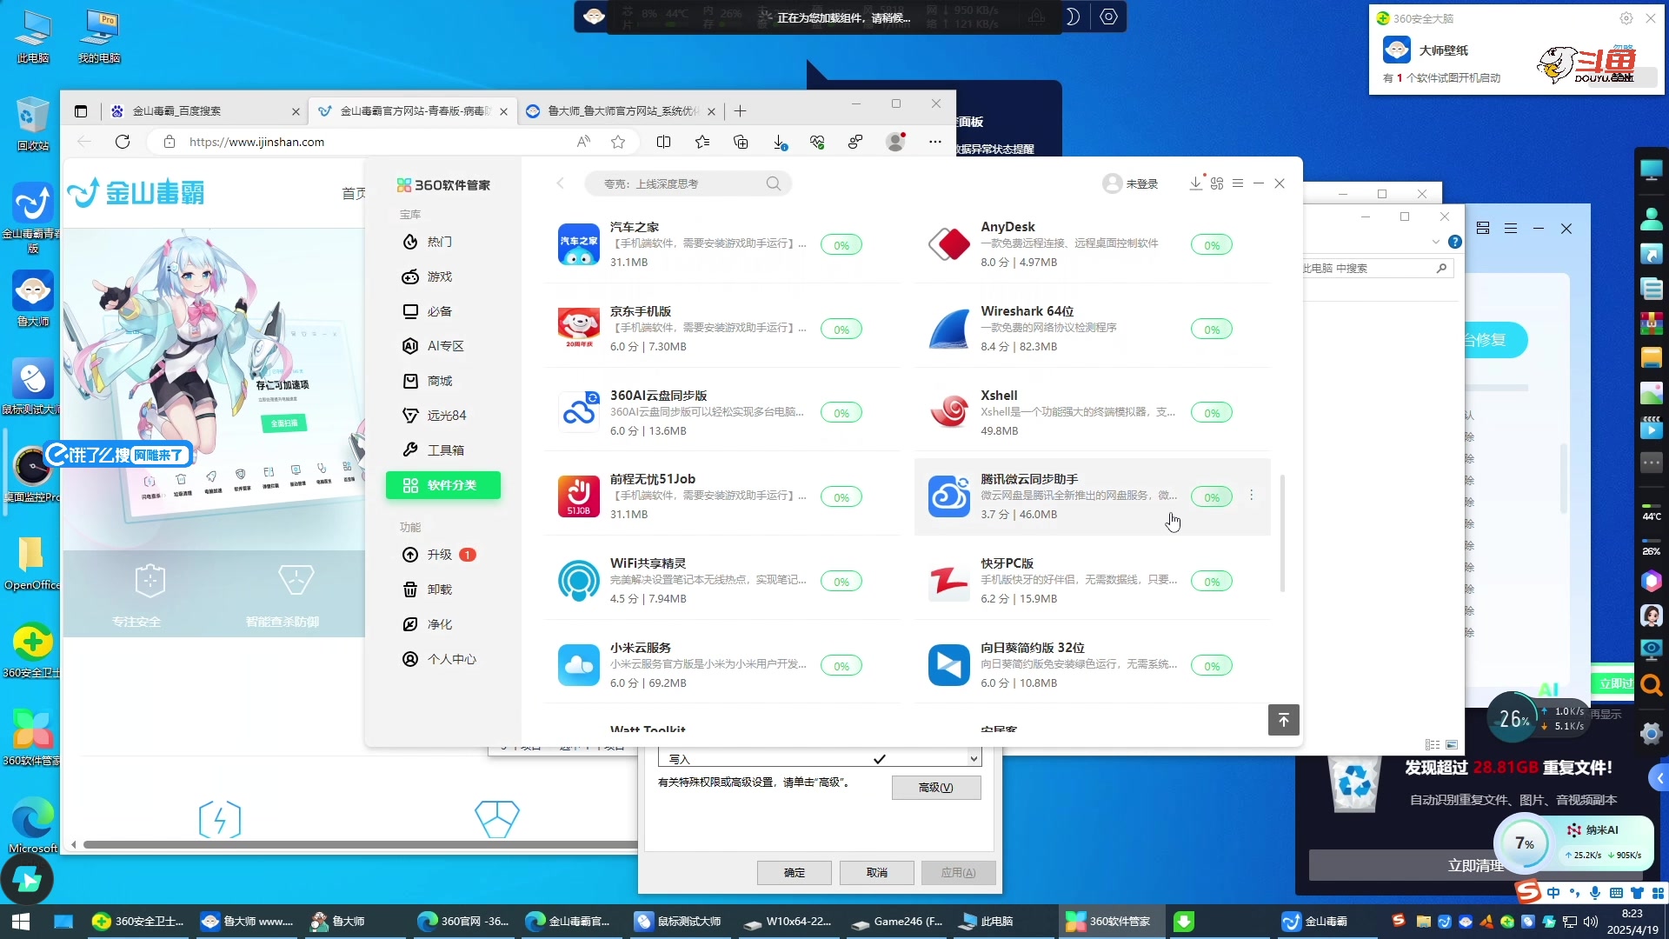Click the search magnifier in 360 Software Manager

pos(774,183)
